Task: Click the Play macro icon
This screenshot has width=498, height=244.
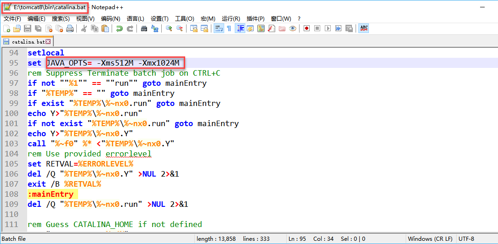Action: [328, 28]
